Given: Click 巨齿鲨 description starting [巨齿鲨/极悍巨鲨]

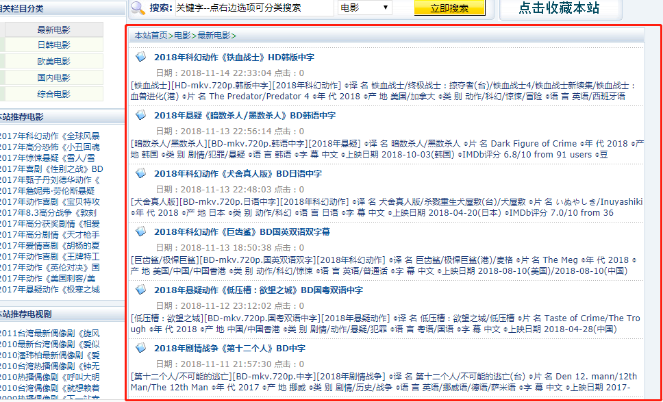Looking at the screenshot, I should (384, 266).
